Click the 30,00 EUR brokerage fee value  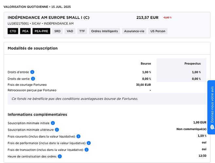[143, 85]
